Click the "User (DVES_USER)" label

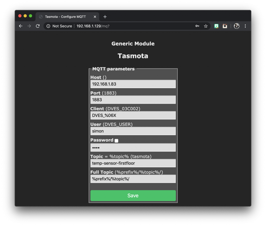click(111, 124)
